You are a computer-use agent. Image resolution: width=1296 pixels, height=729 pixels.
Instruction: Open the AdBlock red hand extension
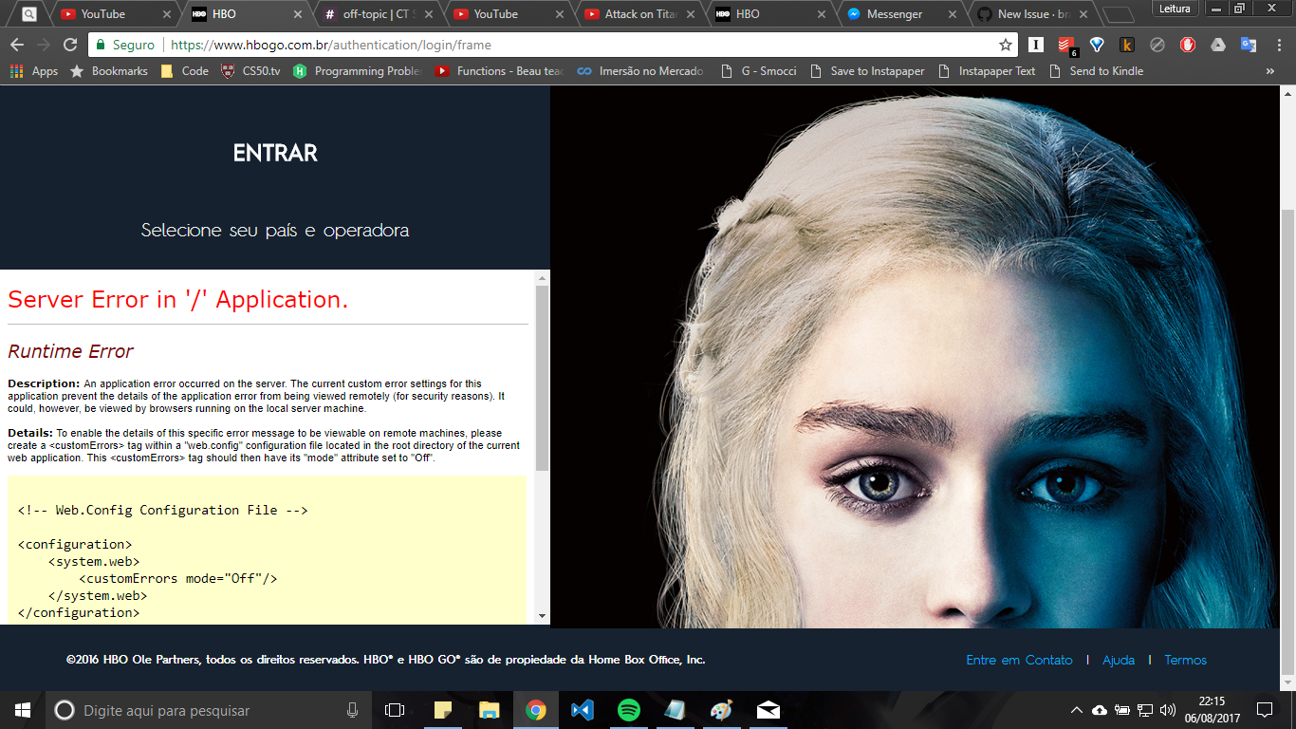pyautogui.click(x=1188, y=45)
